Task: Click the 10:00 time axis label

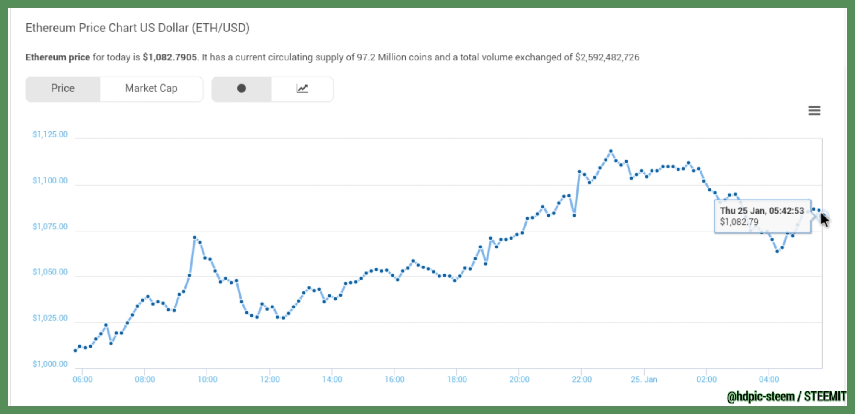Action: tap(207, 379)
